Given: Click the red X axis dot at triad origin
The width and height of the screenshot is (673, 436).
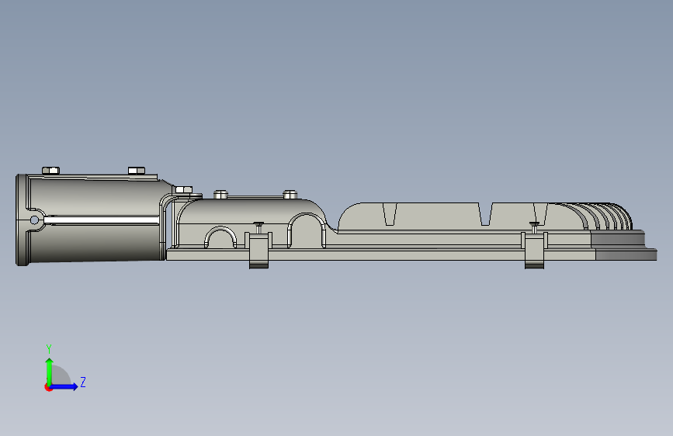Looking at the screenshot, I should (x=48, y=388).
